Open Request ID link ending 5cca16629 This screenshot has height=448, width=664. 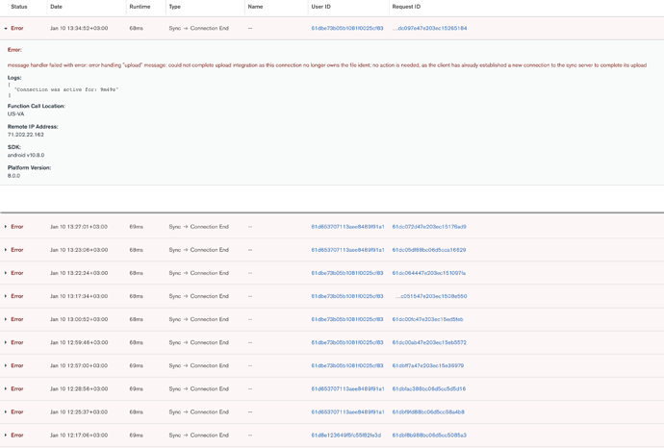(x=429, y=250)
